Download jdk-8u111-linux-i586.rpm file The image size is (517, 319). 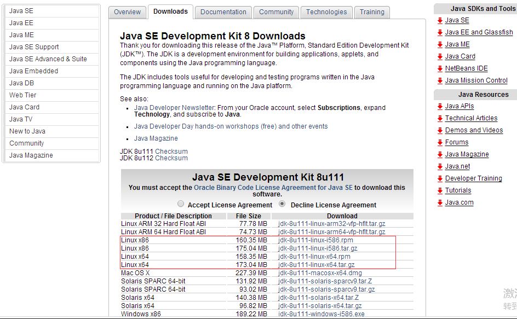click(x=315, y=240)
